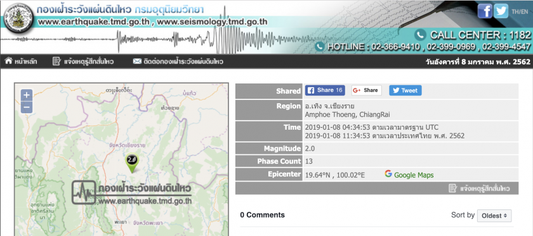Image resolution: width=533 pixels, height=236 pixels.
Task: Click the map zoom in plus button
Action: [27, 96]
